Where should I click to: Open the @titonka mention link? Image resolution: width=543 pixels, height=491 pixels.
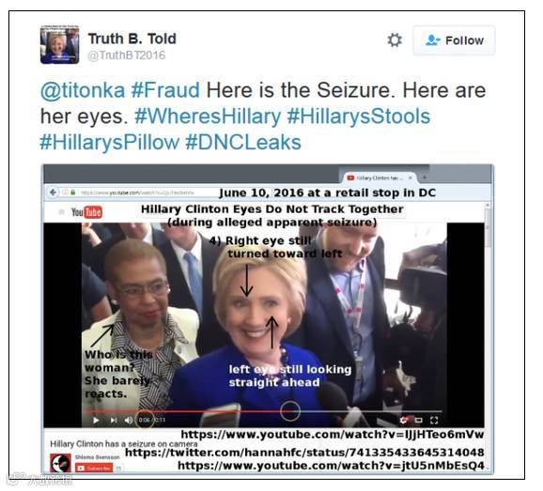[x=83, y=90]
